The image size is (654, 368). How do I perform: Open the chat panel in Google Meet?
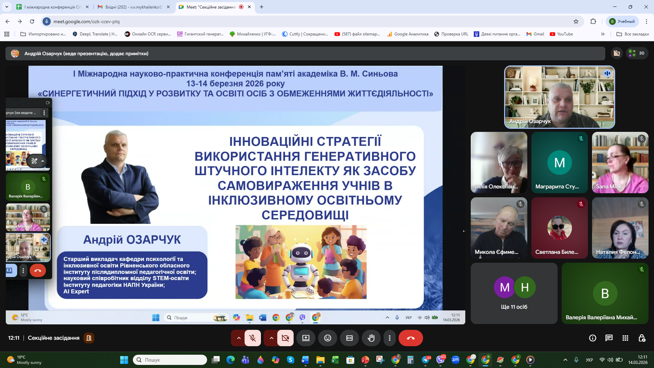[608, 338]
